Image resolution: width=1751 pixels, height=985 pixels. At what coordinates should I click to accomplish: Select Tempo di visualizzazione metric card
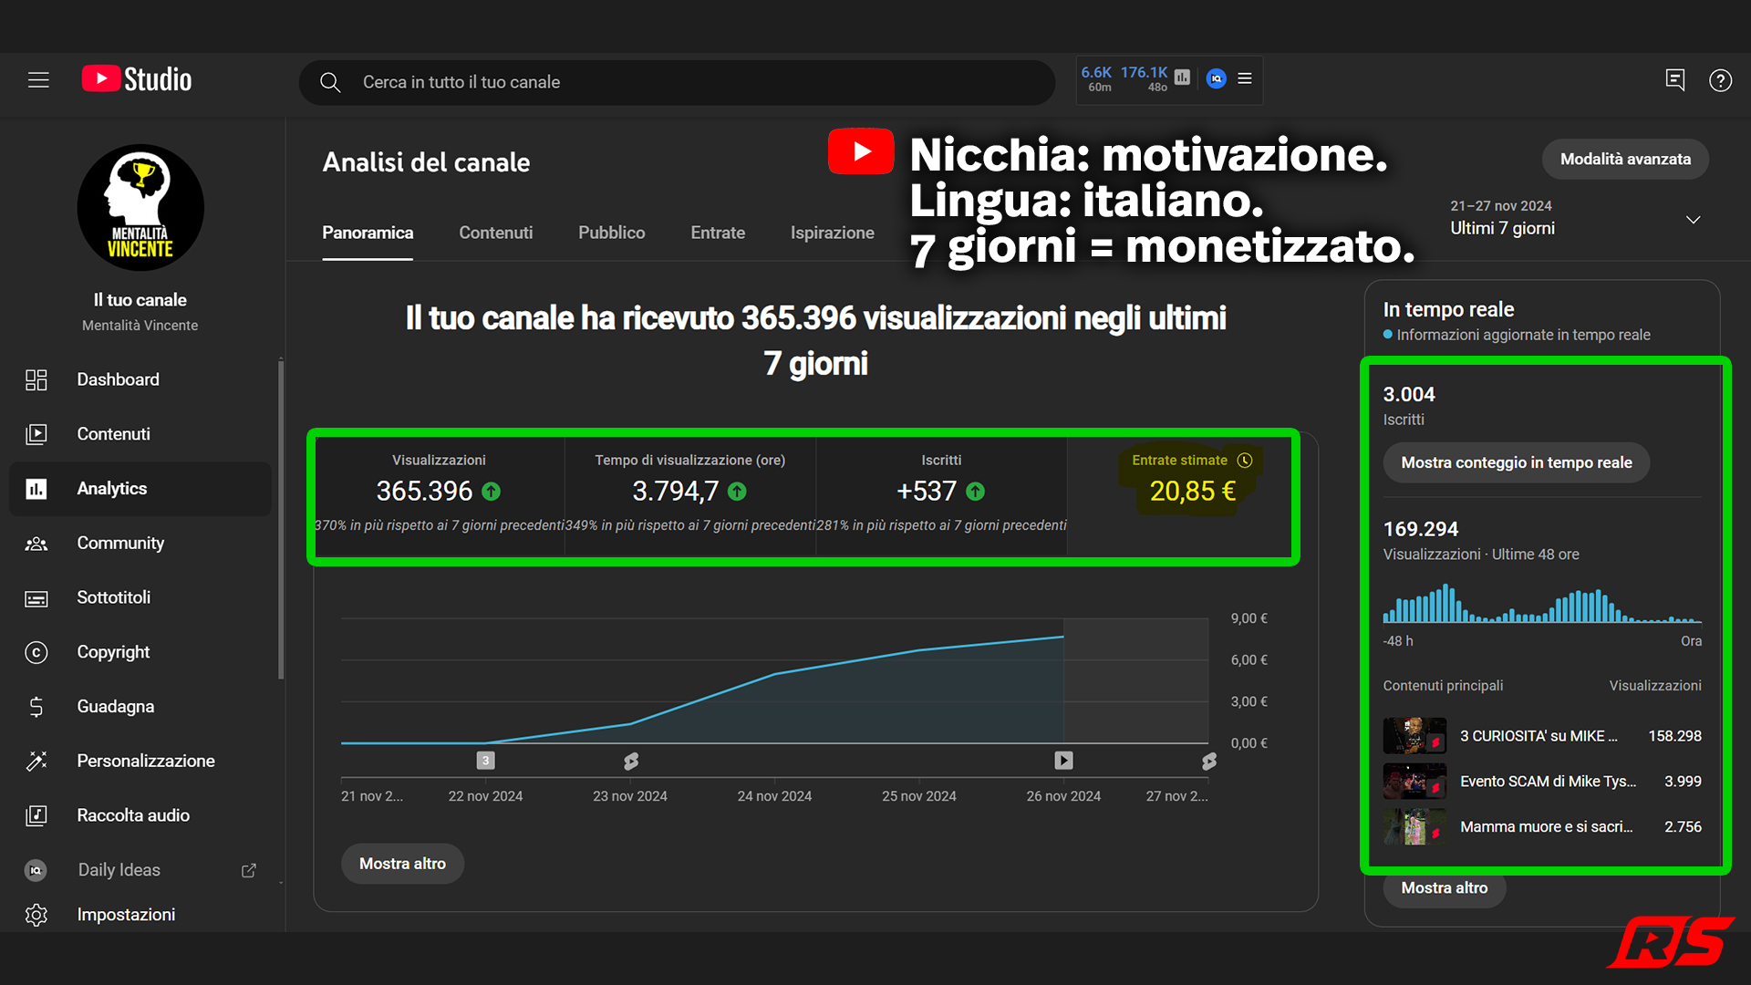(690, 495)
